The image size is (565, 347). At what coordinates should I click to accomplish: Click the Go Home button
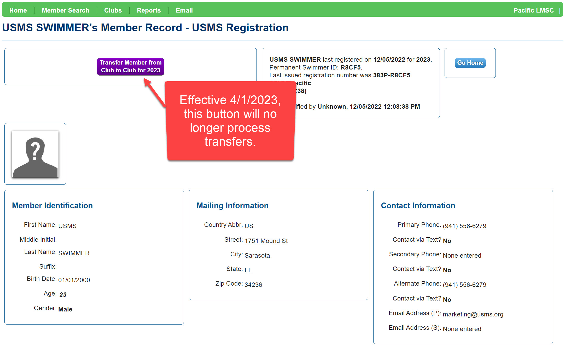click(470, 63)
